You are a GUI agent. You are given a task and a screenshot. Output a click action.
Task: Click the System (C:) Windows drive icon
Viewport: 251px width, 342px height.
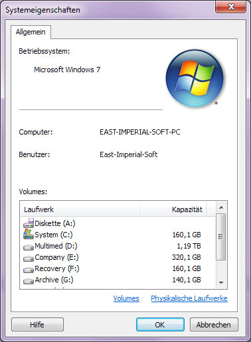coord(29,234)
